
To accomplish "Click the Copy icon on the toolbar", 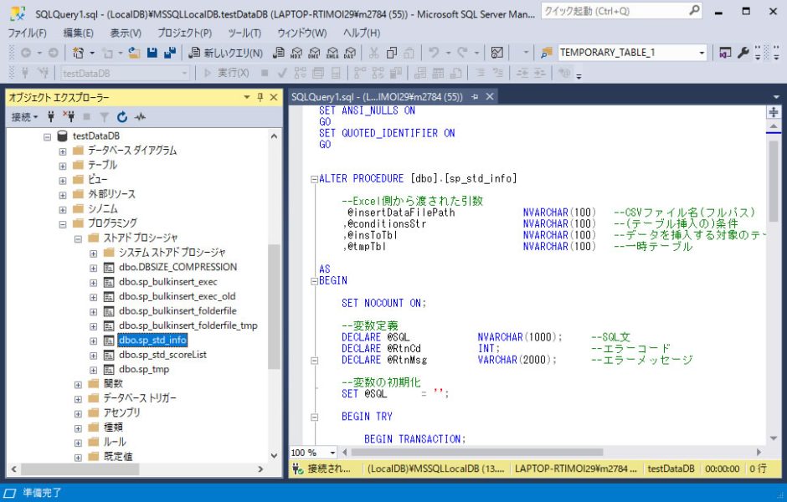I will [390, 53].
